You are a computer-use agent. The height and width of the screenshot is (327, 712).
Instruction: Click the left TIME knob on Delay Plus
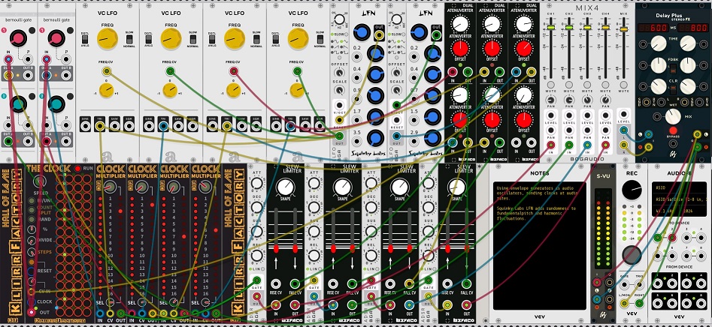pyautogui.click(x=659, y=44)
